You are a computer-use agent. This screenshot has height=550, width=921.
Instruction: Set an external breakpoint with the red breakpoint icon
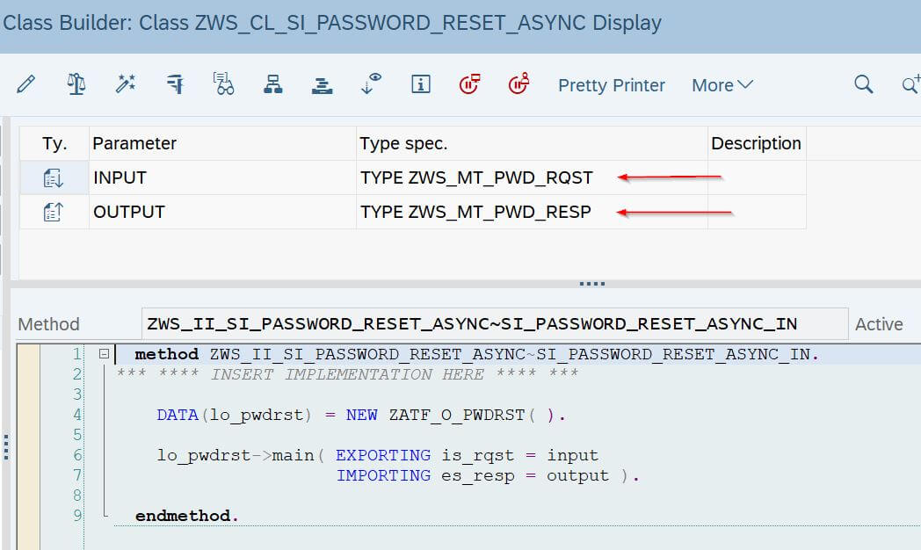tap(470, 84)
